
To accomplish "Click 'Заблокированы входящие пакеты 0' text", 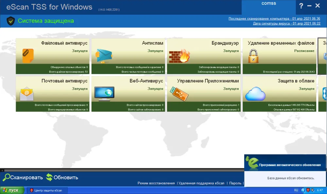I will coord(219,67).
